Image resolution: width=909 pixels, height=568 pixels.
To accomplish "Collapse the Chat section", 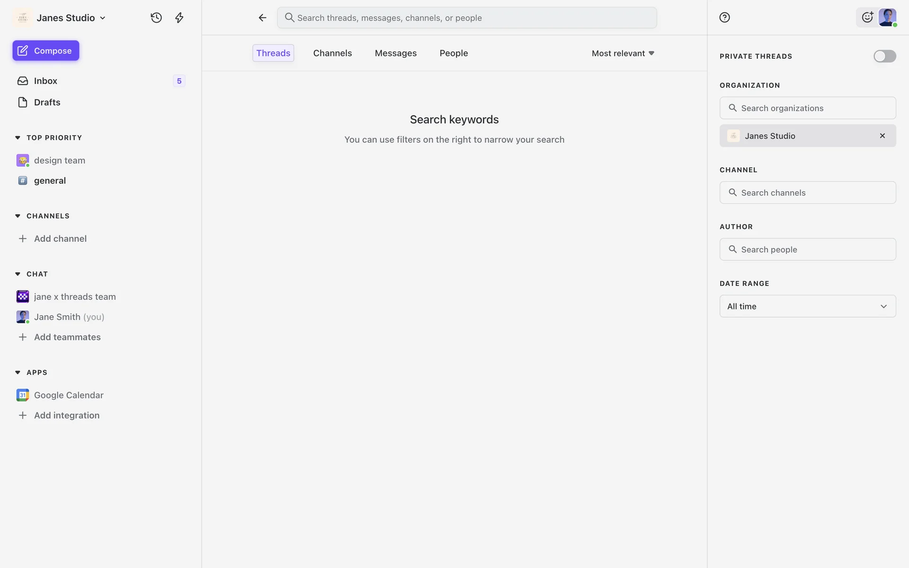I will coord(18,274).
